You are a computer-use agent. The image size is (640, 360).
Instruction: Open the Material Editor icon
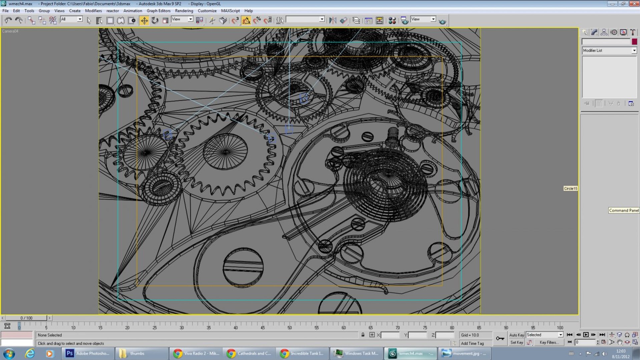click(x=392, y=21)
